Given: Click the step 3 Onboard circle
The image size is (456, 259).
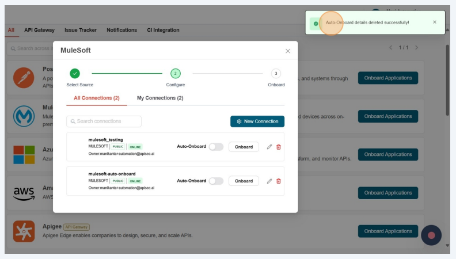Looking at the screenshot, I should tap(276, 73).
